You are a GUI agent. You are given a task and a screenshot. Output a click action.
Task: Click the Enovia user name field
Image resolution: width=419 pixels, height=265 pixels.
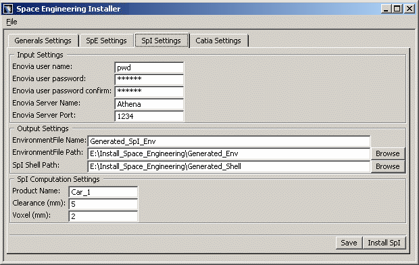click(x=149, y=68)
